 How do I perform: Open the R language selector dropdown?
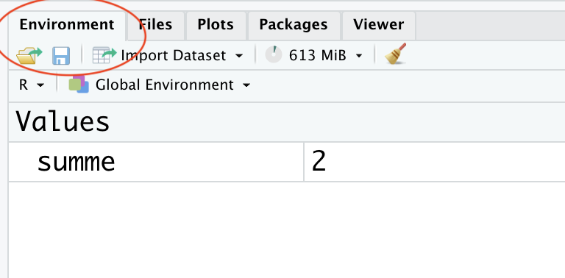32,85
